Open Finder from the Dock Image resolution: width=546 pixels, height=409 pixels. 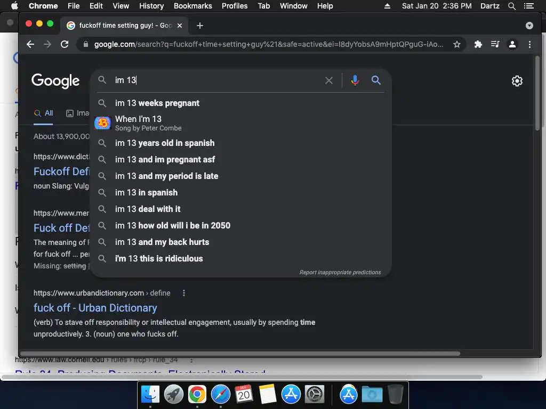(x=150, y=395)
